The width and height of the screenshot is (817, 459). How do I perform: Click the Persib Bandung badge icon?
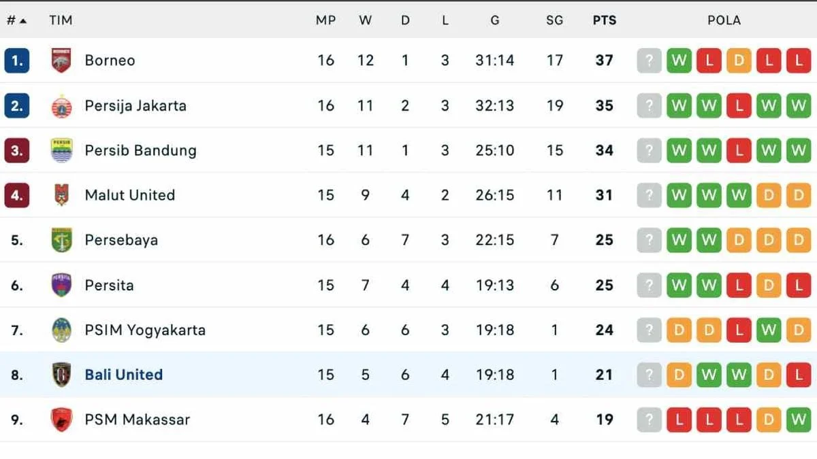point(62,150)
